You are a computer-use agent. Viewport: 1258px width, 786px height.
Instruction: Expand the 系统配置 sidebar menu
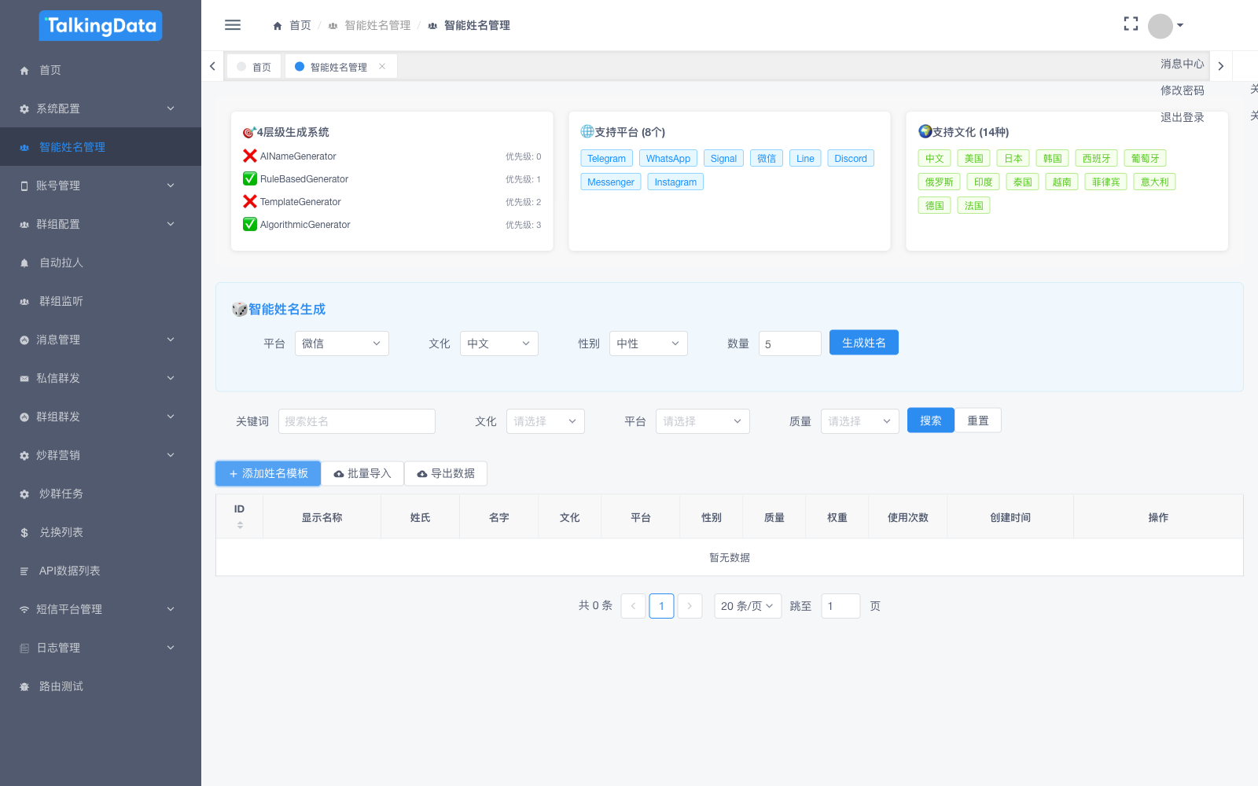pyautogui.click(x=101, y=108)
